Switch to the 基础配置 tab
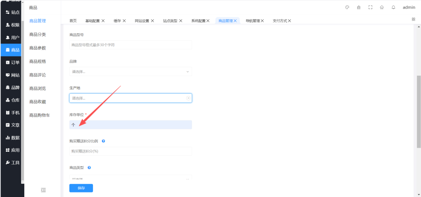The height and width of the screenshot is (197, 421). point(93,21)
